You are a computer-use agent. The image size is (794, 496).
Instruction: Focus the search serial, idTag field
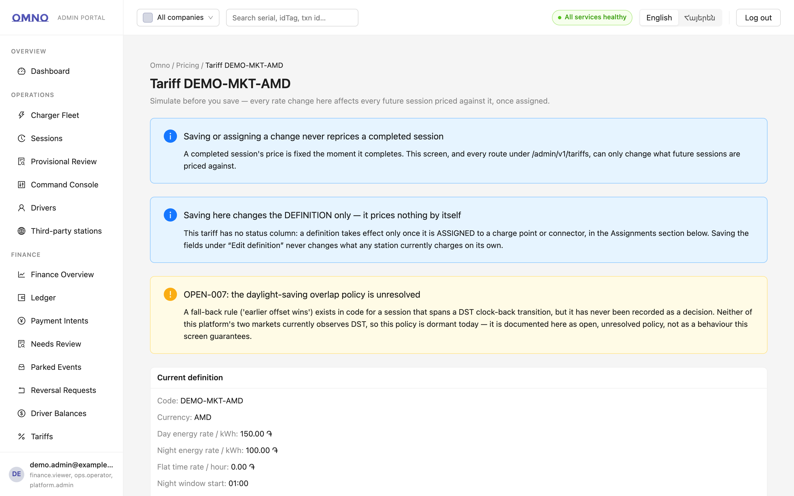[x=292, y=18]
